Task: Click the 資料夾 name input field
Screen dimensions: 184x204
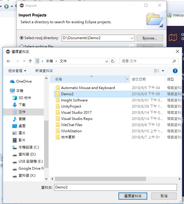Action: [x=116, y=187]
